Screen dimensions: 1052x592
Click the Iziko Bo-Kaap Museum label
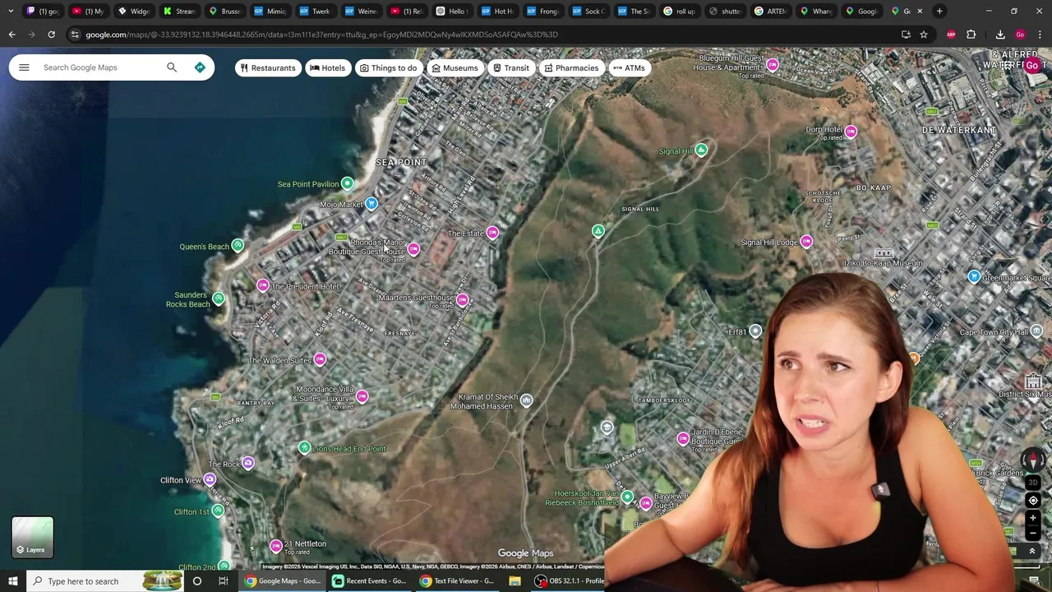coord(883,263)
